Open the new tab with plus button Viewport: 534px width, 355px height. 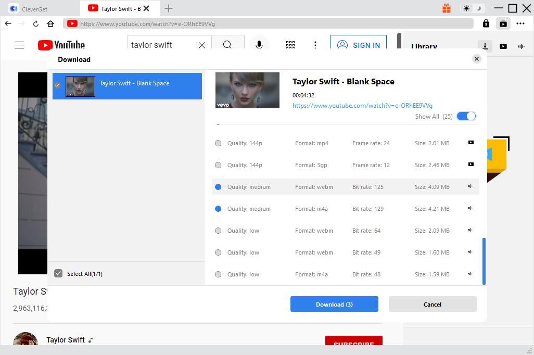(169, 8)
